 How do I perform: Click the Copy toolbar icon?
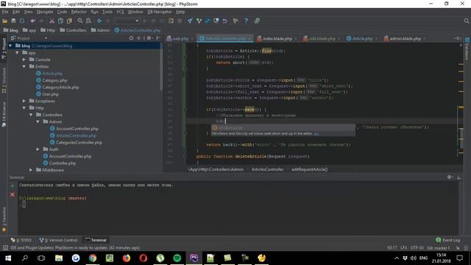pyautogui.click(x=60, y=21)
